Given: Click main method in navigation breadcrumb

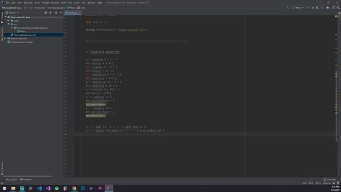Looking at the screenshot, I should [x=82, y=7].
